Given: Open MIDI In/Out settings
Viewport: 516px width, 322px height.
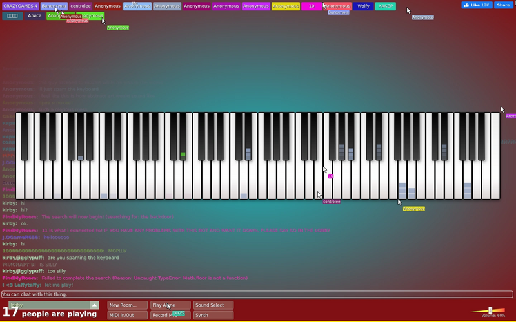Looking at the screenshot, I should tap(127, 315).
